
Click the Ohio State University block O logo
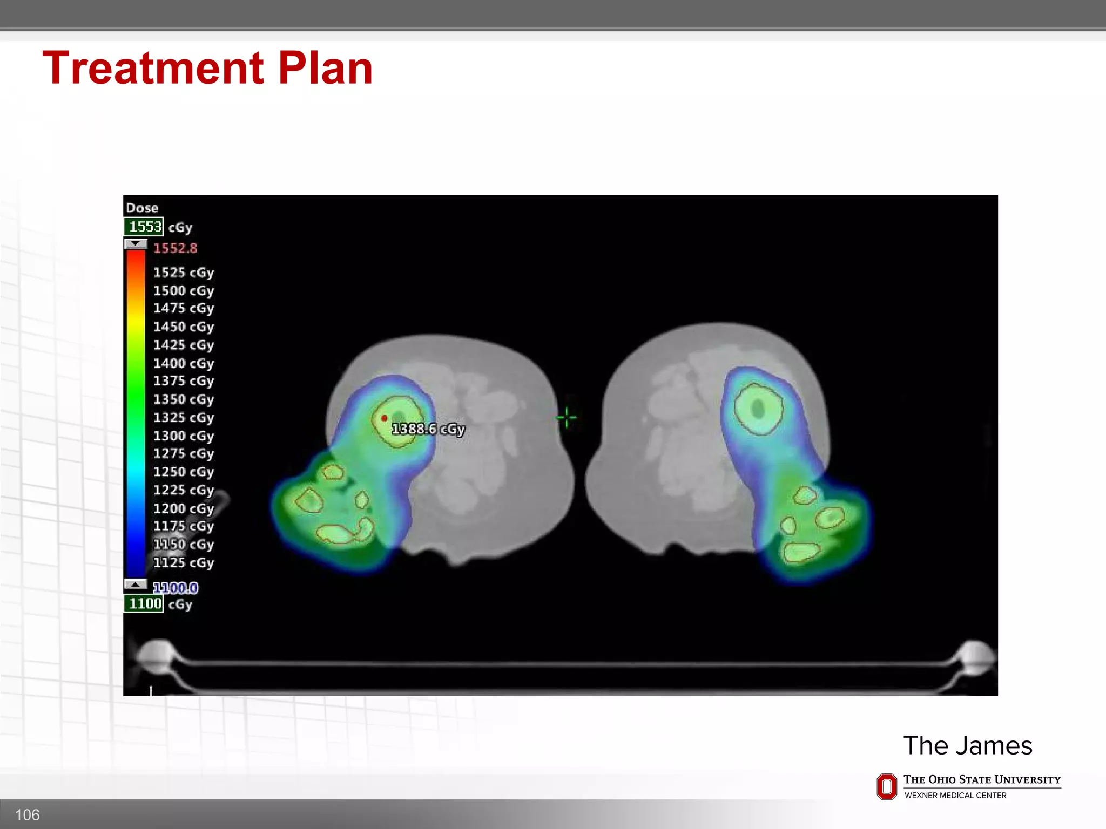887,787
